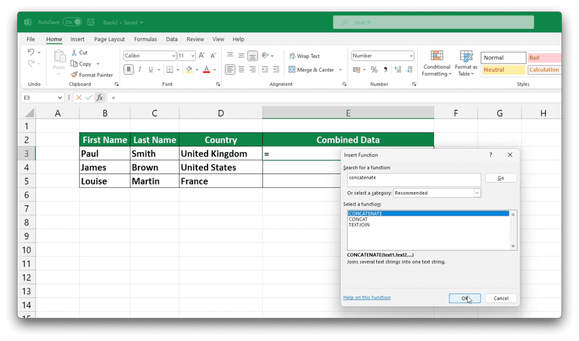Apply the Bottom Align icon
Viewport: 579px width, 341px height.
point(252,55)
